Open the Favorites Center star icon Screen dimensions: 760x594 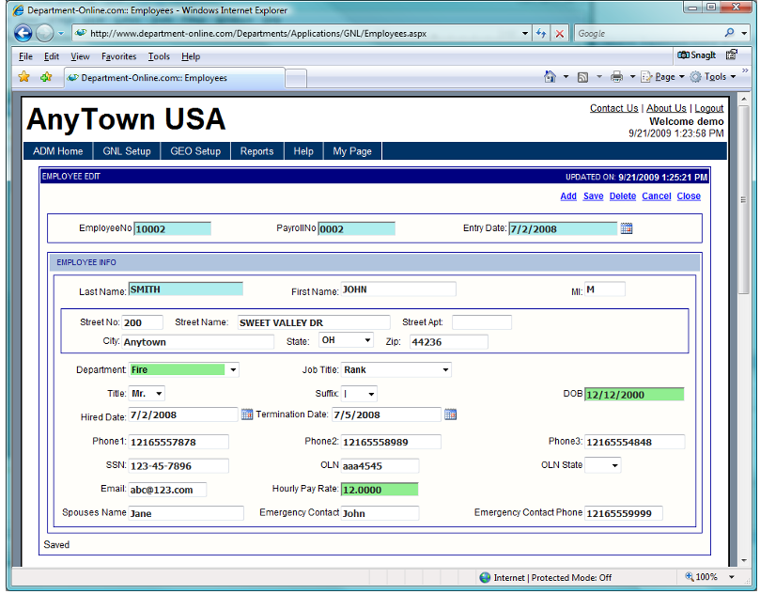click(x=23, y=77)
